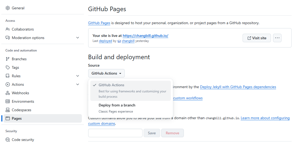Viewport: 299px width, 142px height.
Task: Open Deploy Jekyll with GitHub Pages dependencies link
Action: (x=238, y=87)
